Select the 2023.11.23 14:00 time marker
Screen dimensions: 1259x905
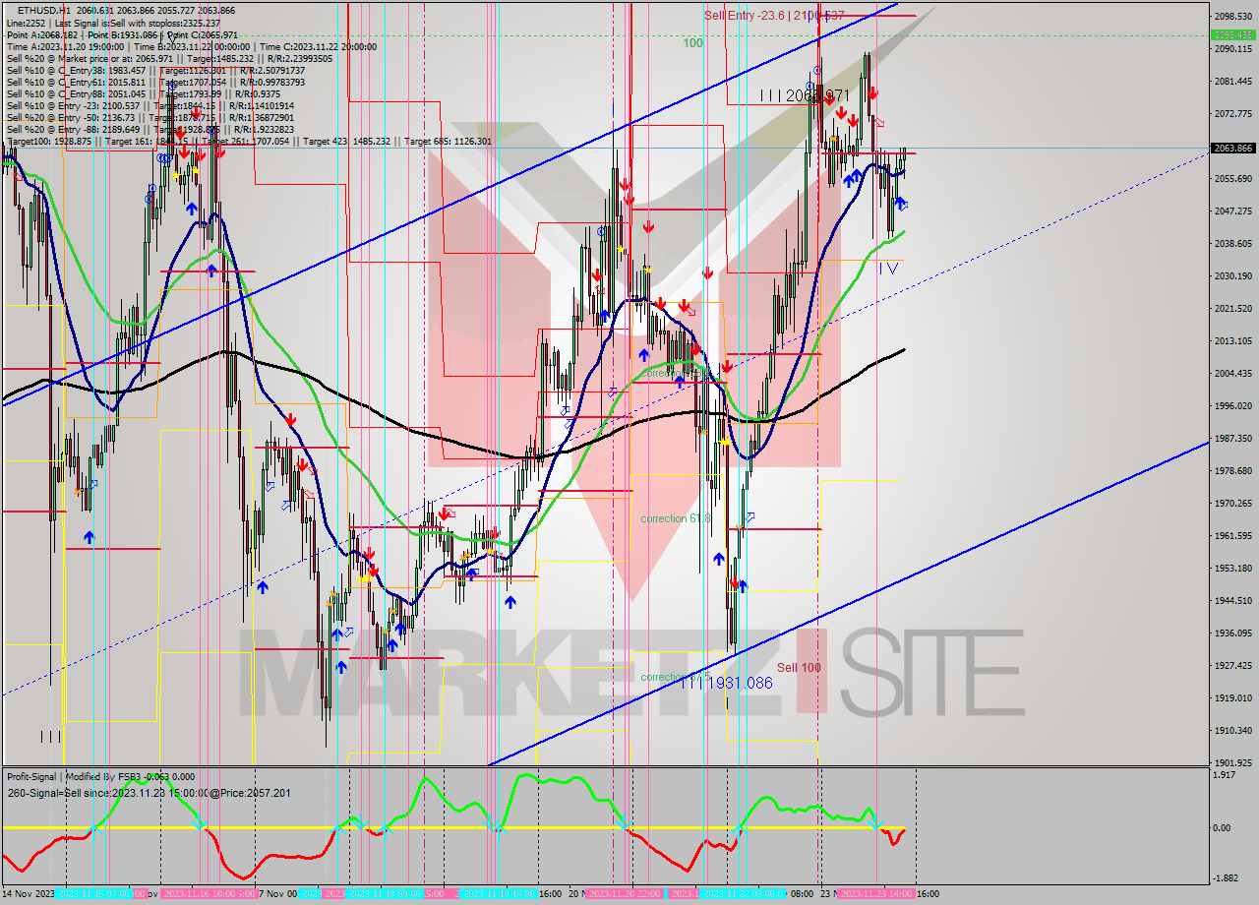coord(876,894)
